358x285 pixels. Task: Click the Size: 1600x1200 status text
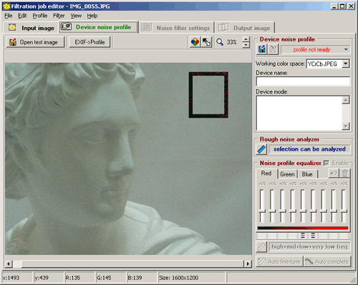pos(179,278)
